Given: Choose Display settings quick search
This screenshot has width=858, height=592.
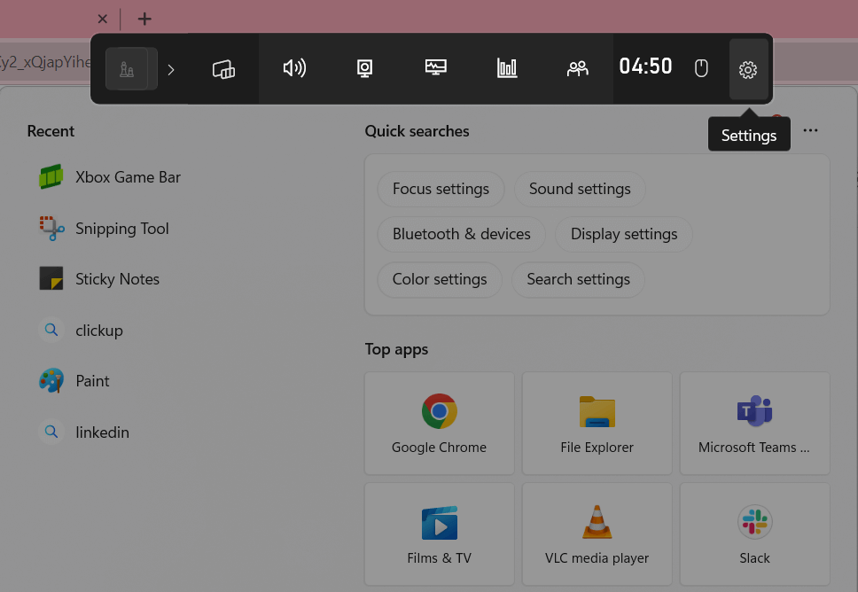Looking at the screenshot, I should tap(624, 234).
